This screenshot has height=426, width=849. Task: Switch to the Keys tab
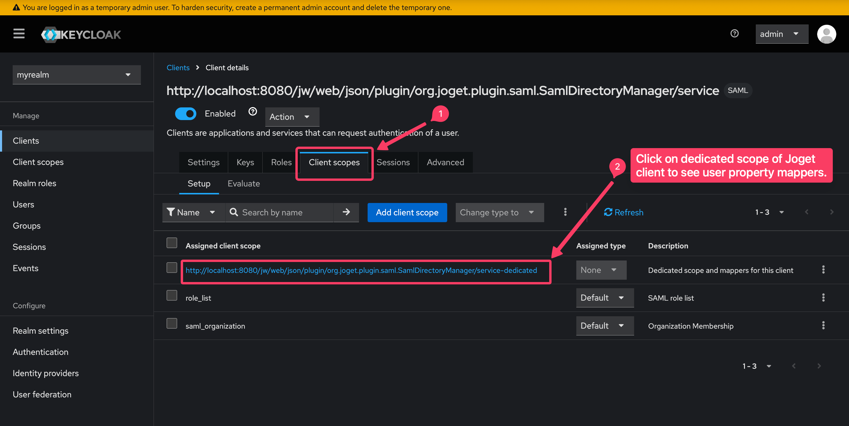(x=245, y=162)
